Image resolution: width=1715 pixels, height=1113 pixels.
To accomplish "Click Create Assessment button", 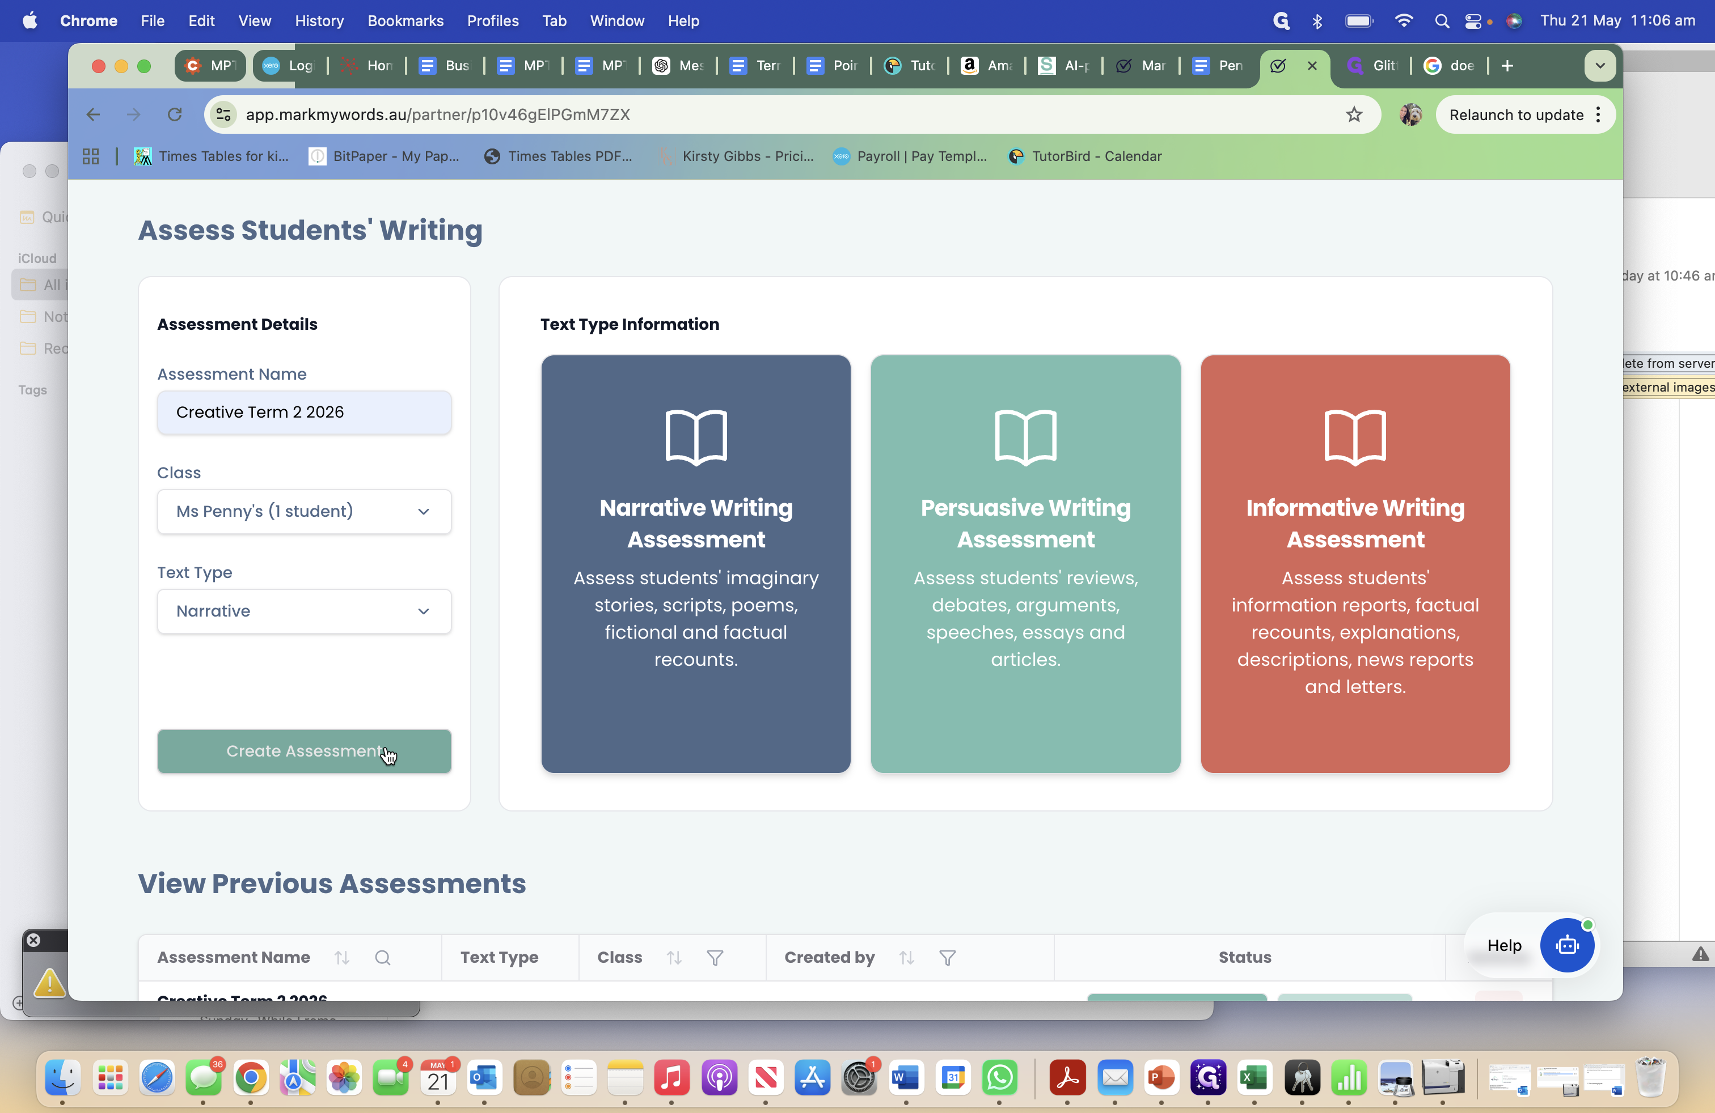I will tap(304, 751).
